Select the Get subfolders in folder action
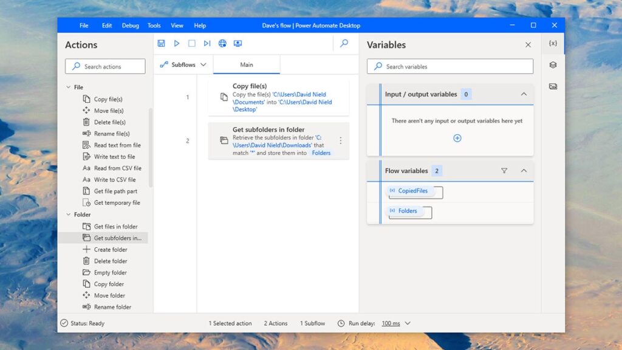 [272, 140]
